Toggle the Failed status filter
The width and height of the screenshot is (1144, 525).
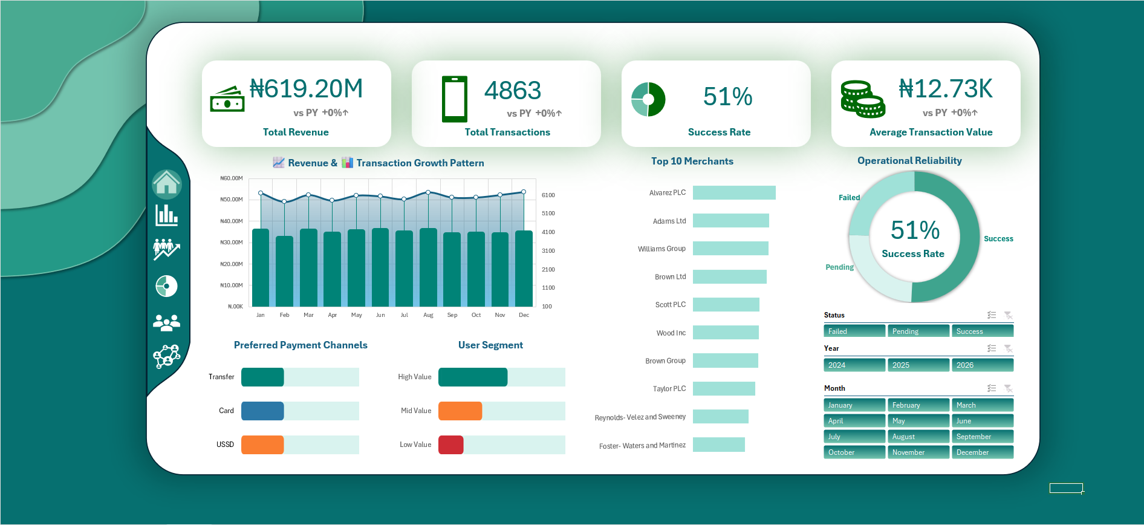click(854, 331)
